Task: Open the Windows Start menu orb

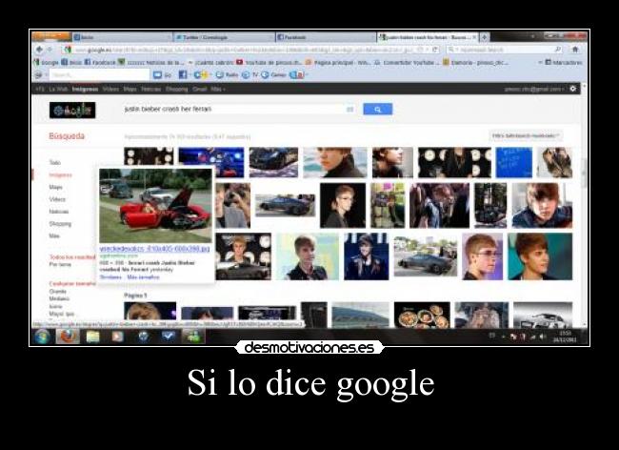Action: 42,337
